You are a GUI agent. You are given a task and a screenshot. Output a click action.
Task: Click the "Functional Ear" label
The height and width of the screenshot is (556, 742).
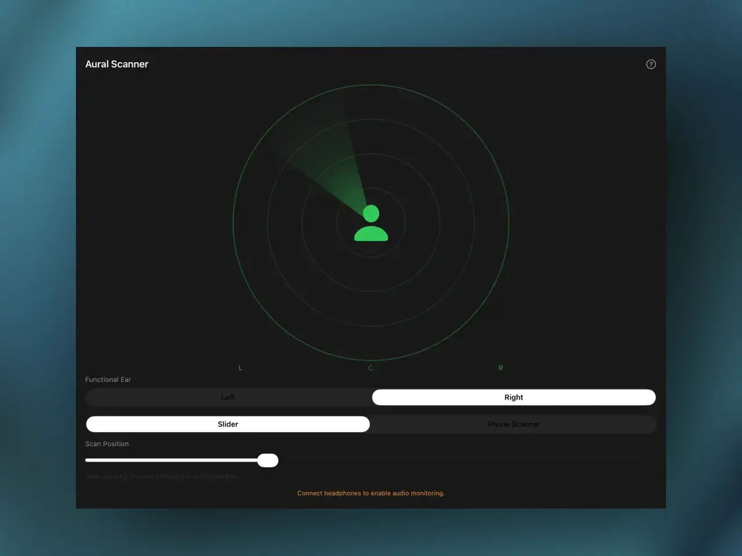(108, 380)
